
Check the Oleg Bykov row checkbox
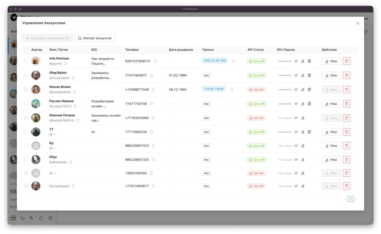tap(26, 75)
